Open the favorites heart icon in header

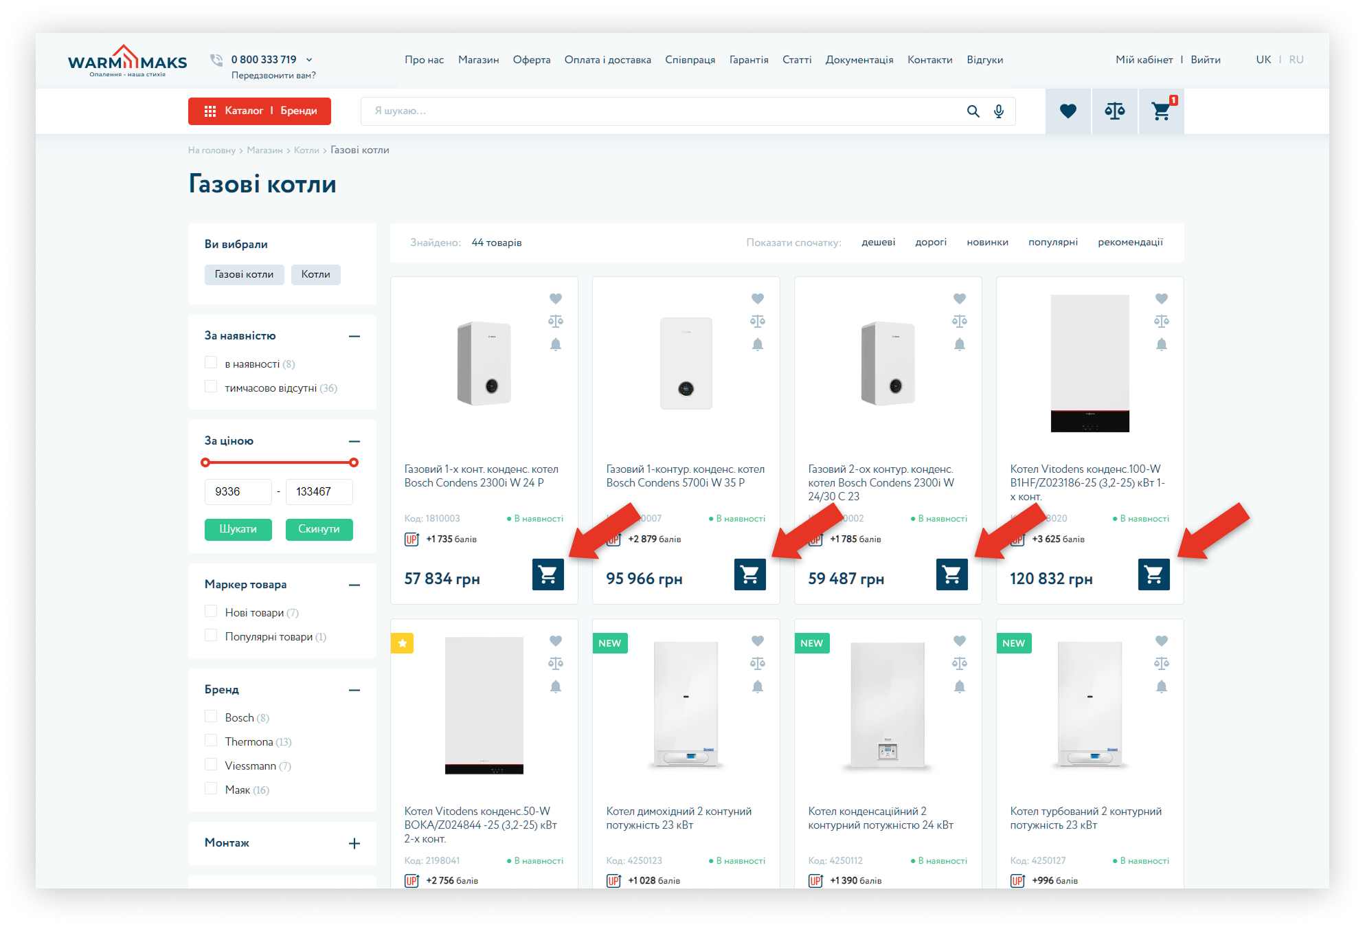point(1068,111)
